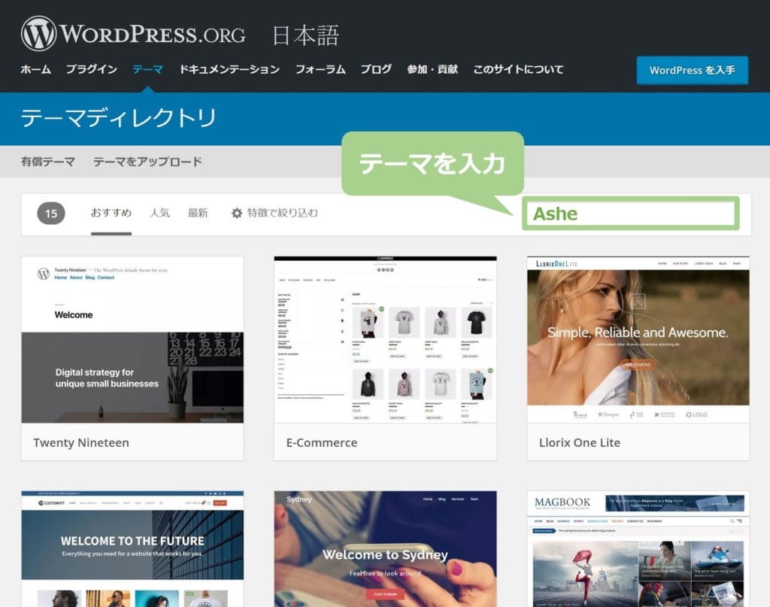Click the gear icon for feature filter
The width and height of the screenshot is (770, 607).
click(x=237, y=213)
